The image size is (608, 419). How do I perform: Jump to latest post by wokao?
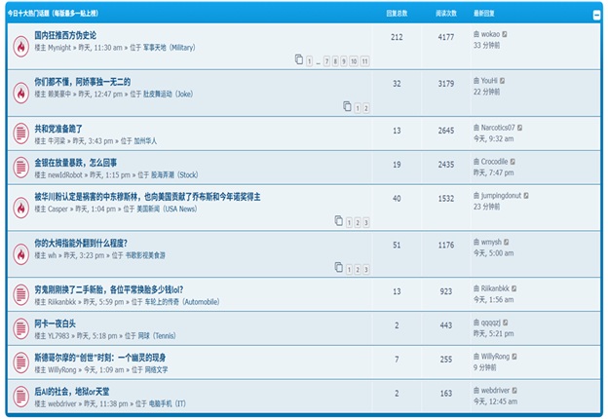coord(505,34)
